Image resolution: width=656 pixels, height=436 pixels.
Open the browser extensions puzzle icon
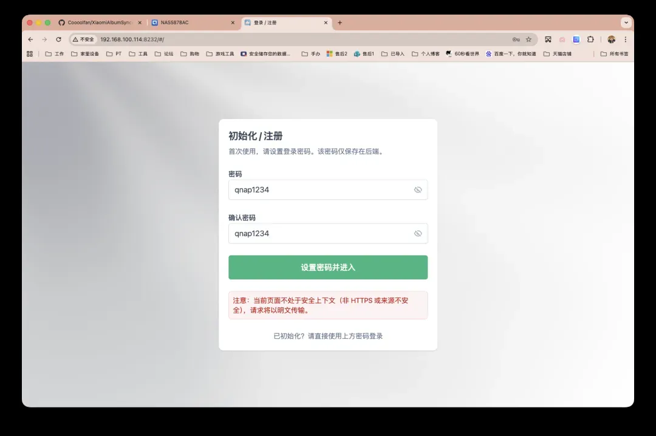(590, 39)
